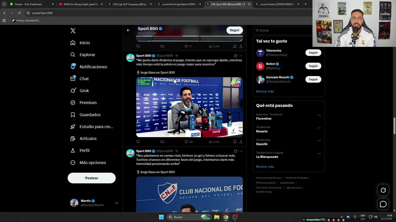Reload the page in browser toolbar
This screenshot has height=222, width=396.
19,13
